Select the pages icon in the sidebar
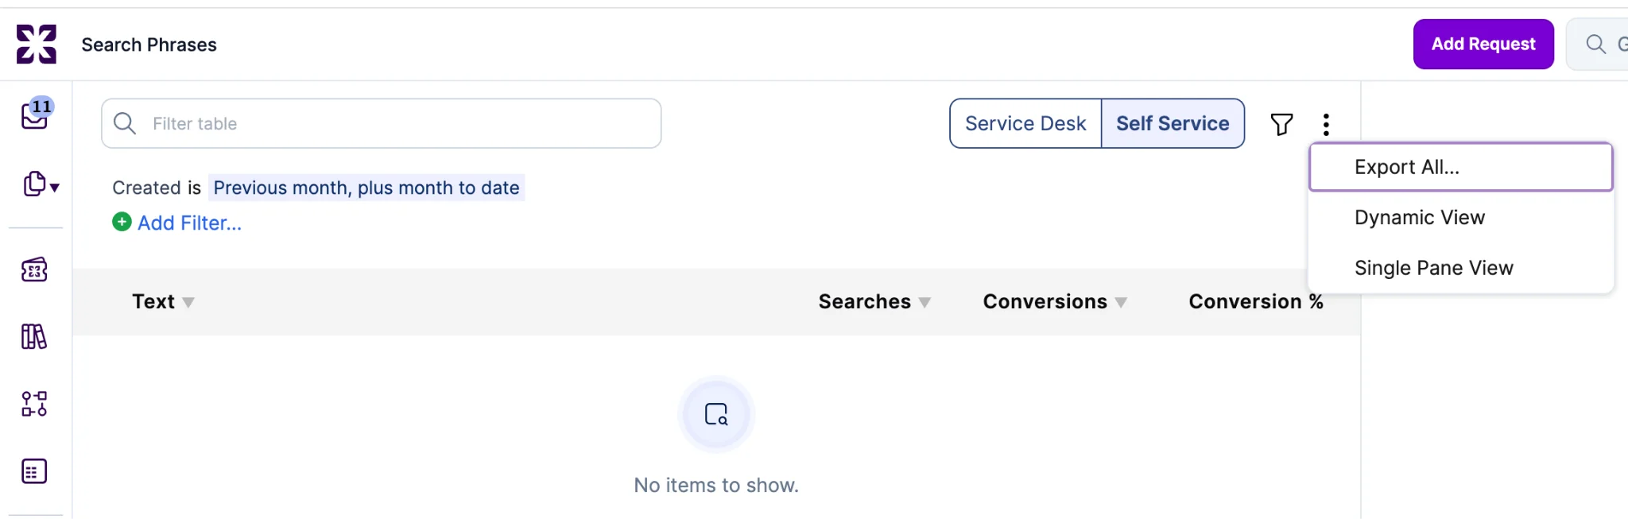This screenshot has height=519, width=1628. pos(33,184)
